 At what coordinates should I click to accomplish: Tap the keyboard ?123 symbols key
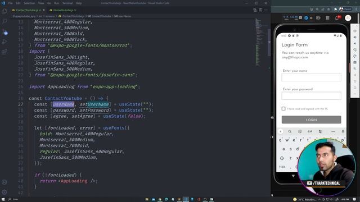282,167
